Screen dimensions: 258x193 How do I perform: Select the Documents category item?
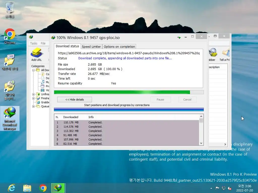[x=45, y=78]
